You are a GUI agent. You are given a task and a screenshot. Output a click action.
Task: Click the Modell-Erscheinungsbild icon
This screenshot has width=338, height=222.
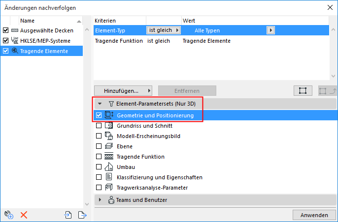point(109,136)
